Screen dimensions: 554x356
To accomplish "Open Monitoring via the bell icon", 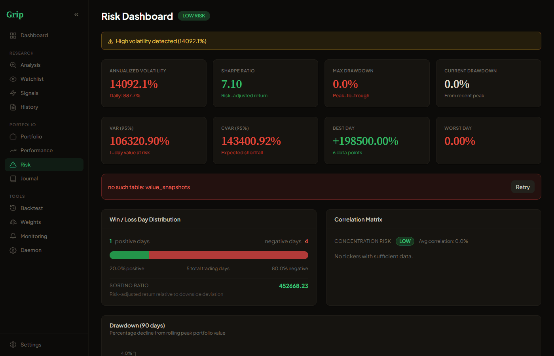I will click(x=13, y=236).
